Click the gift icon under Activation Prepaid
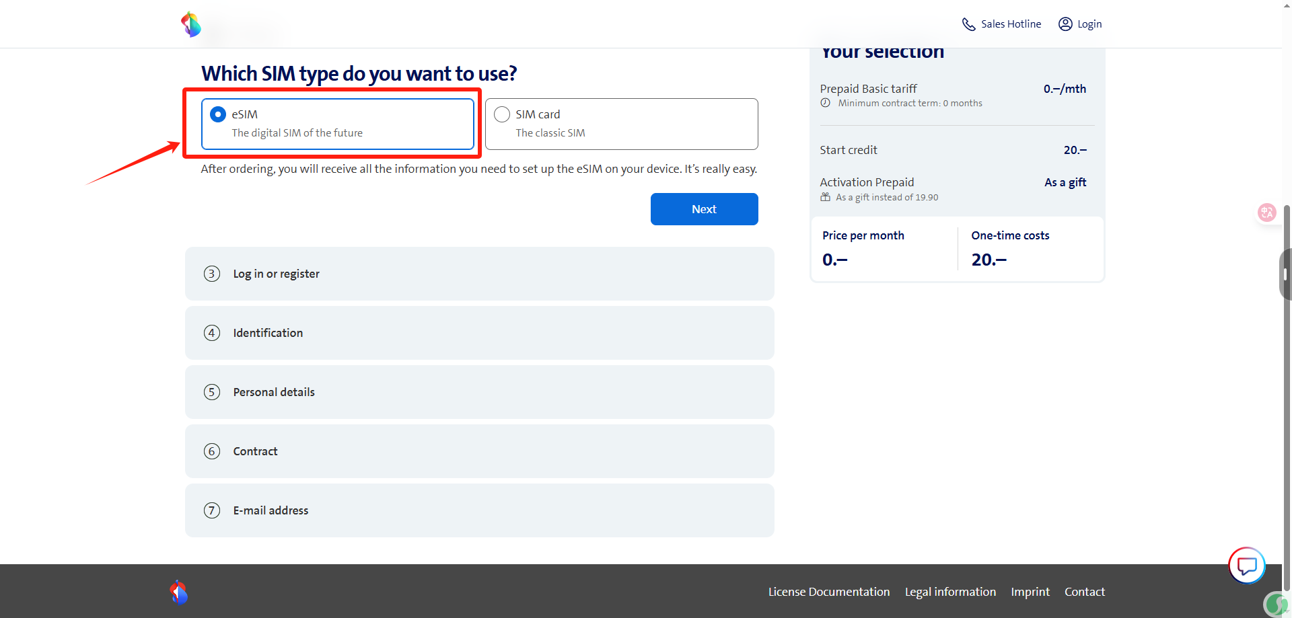Screen dimensions: 1292x618 click(x=825, y=197)
